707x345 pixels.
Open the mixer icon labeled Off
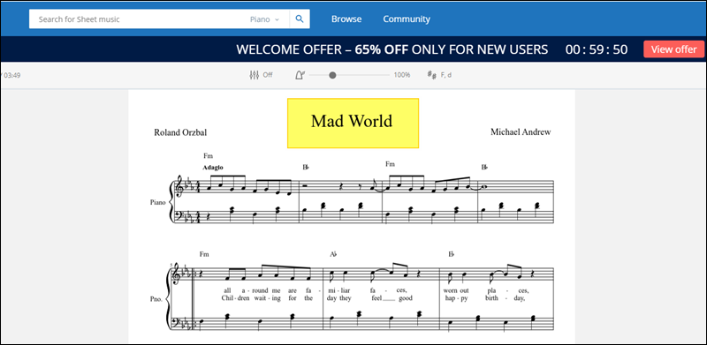254,75
